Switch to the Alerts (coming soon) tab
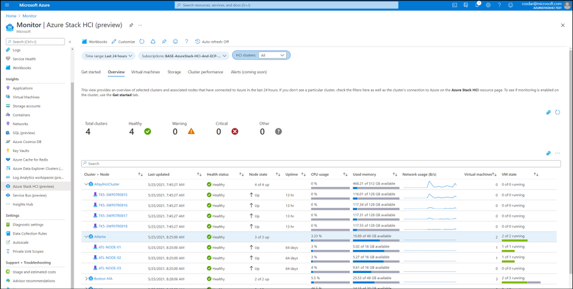 click(x=249, y=72)
